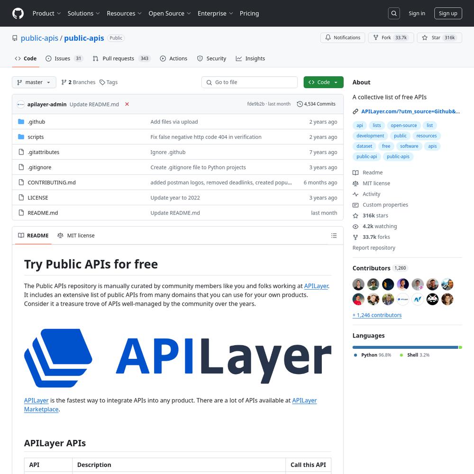474x474 pixels.
Task: Star the repository with Star button
Action: (439, 37)
